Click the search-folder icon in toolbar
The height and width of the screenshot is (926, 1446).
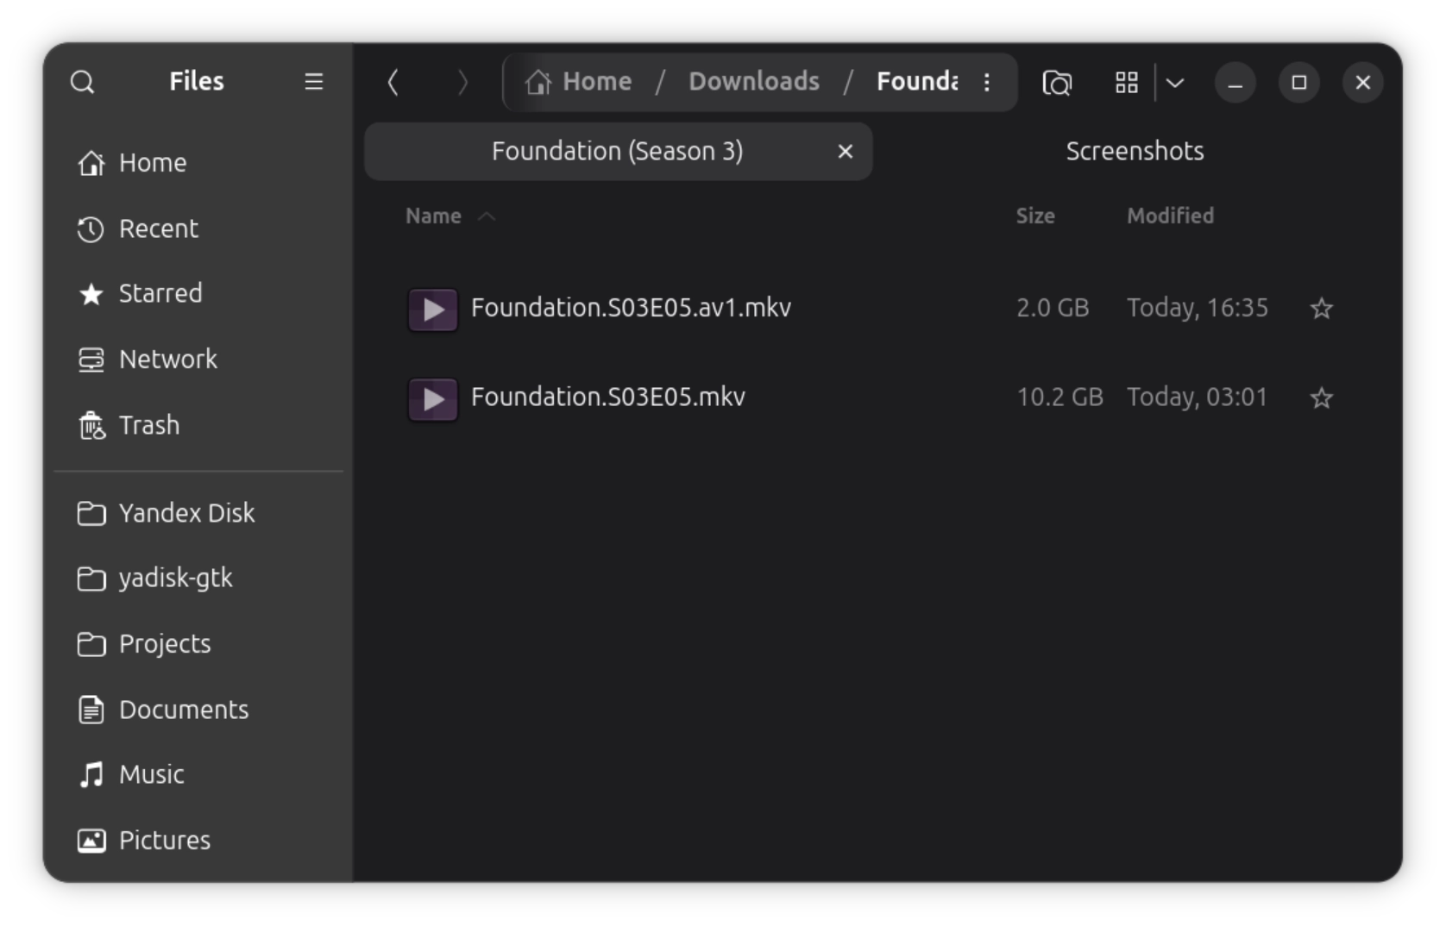(x=1057, y=82)
